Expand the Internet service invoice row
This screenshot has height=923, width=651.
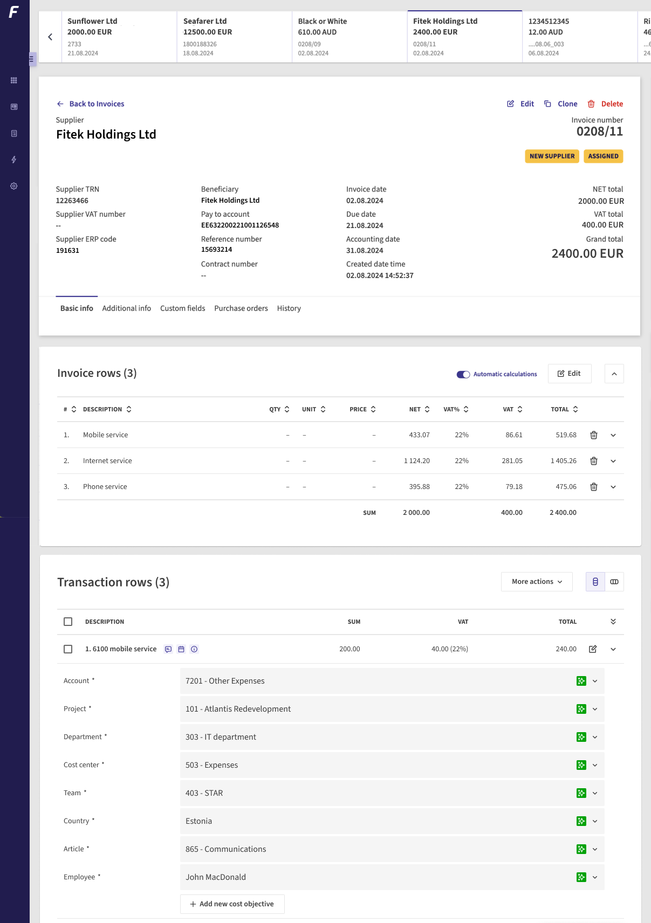(613, 461)
